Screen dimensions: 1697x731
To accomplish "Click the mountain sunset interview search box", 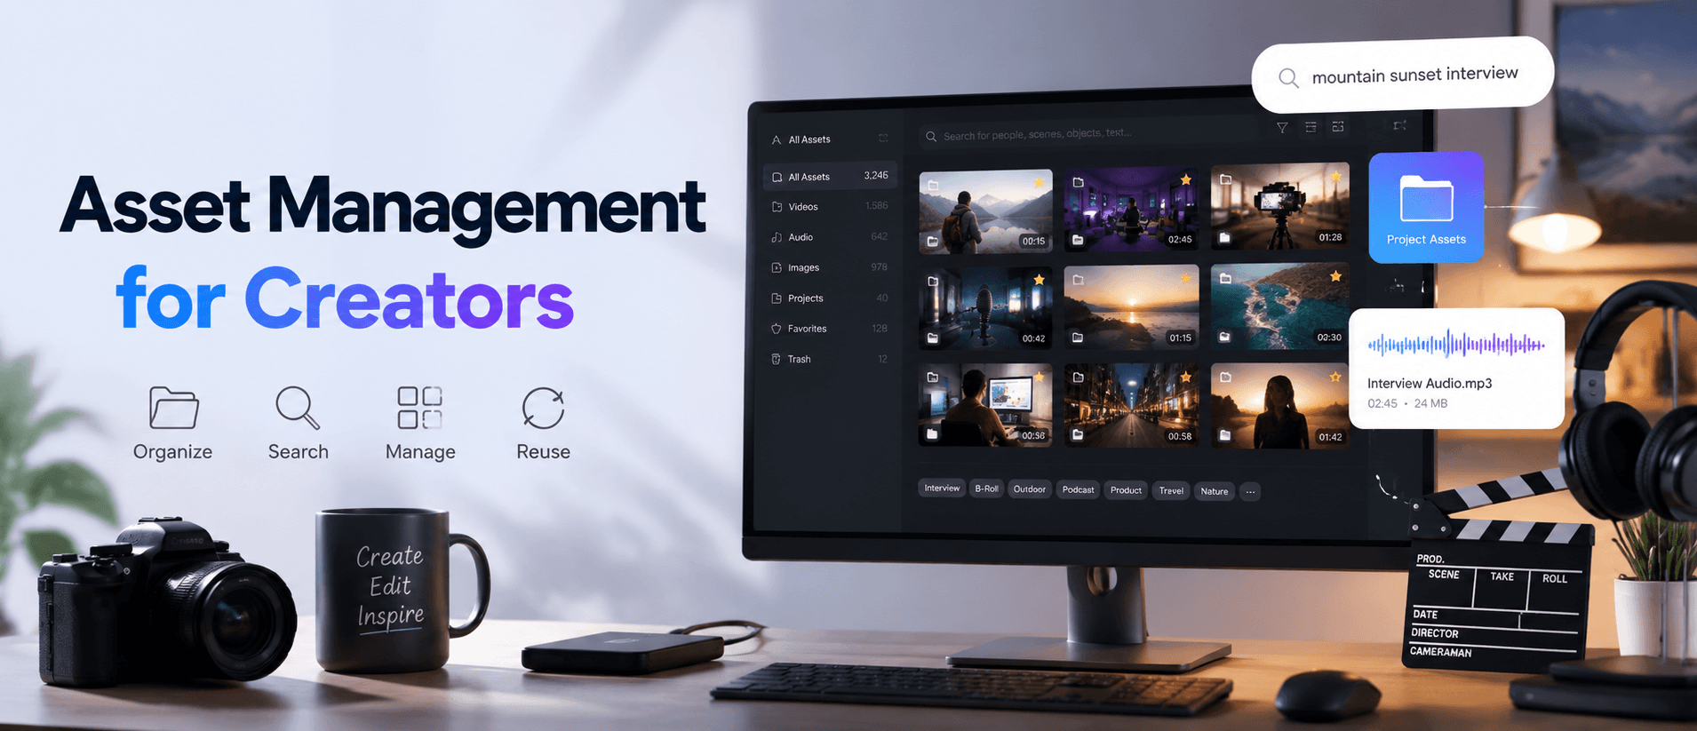I will point(1403,75).
